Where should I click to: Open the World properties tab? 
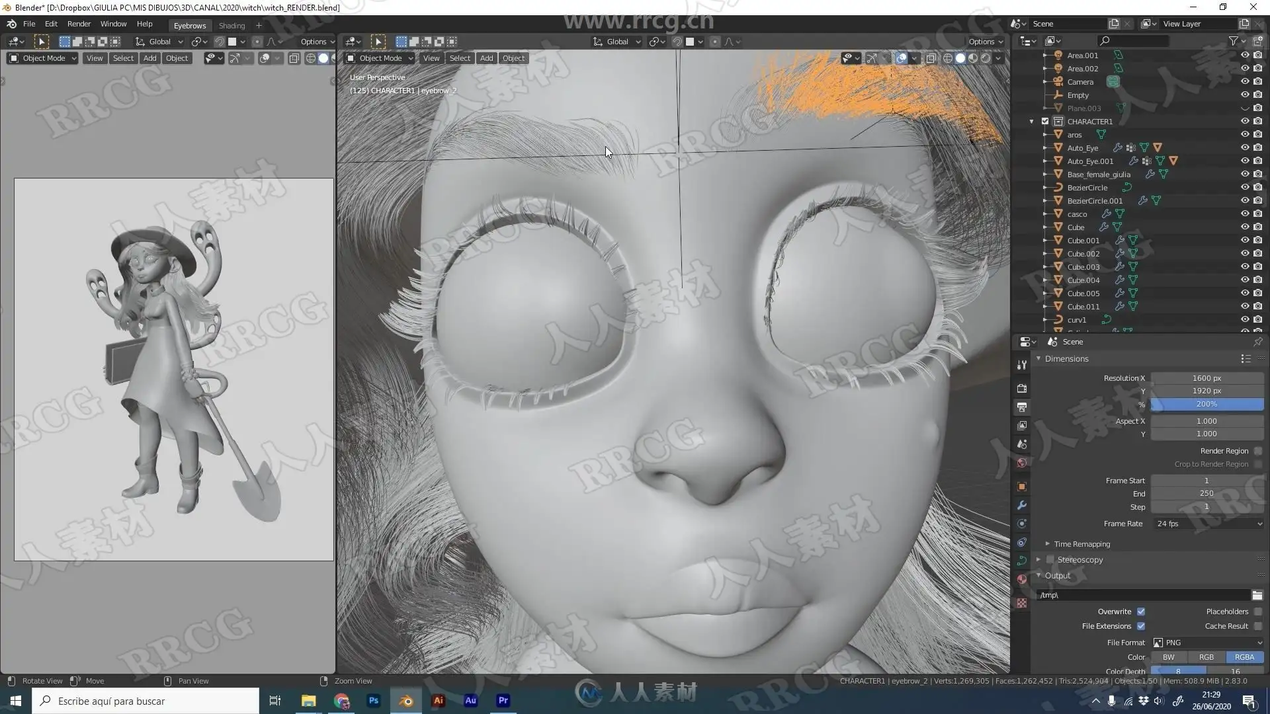click(x=1022, y=463)
